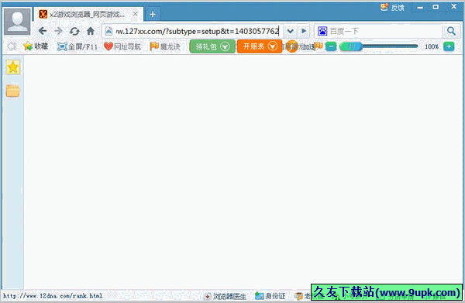Open a new tab with plus button

pyautogui.click(x=153, y=14)
